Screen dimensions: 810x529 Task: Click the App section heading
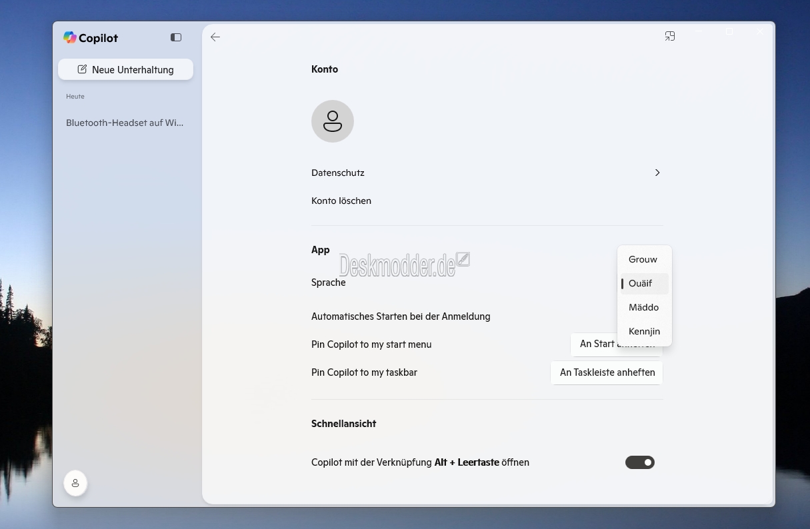pos(321,250)
